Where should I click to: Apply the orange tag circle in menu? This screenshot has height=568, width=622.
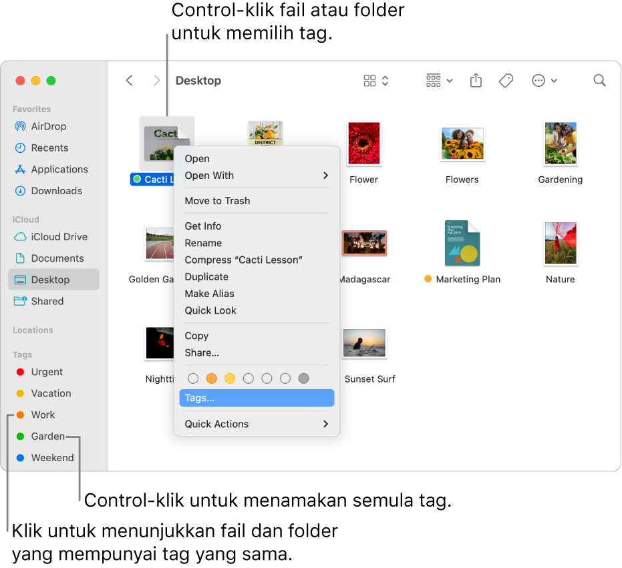click(211, 378)
